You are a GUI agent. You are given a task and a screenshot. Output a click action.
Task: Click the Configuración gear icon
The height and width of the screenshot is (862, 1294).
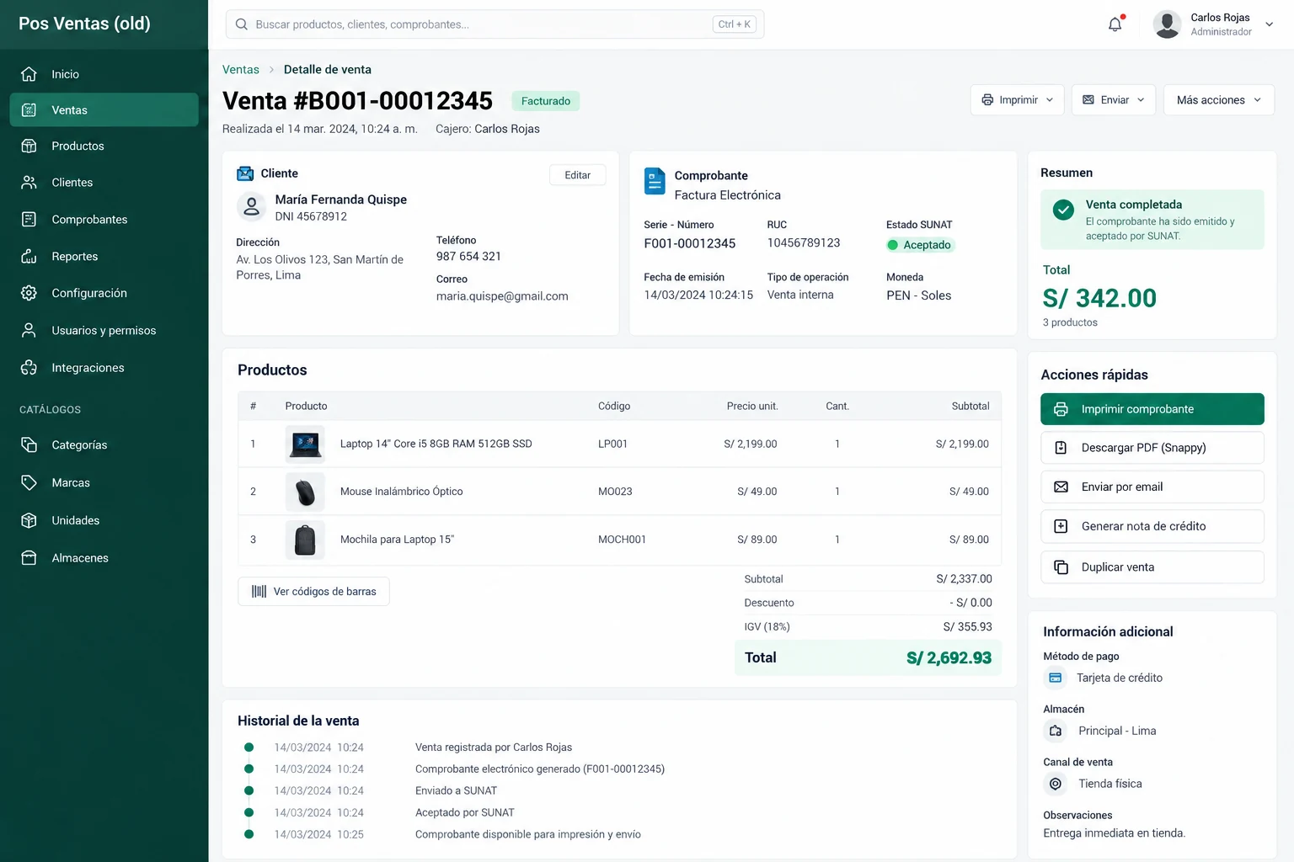pyautogui.click(x=29, y=293)
